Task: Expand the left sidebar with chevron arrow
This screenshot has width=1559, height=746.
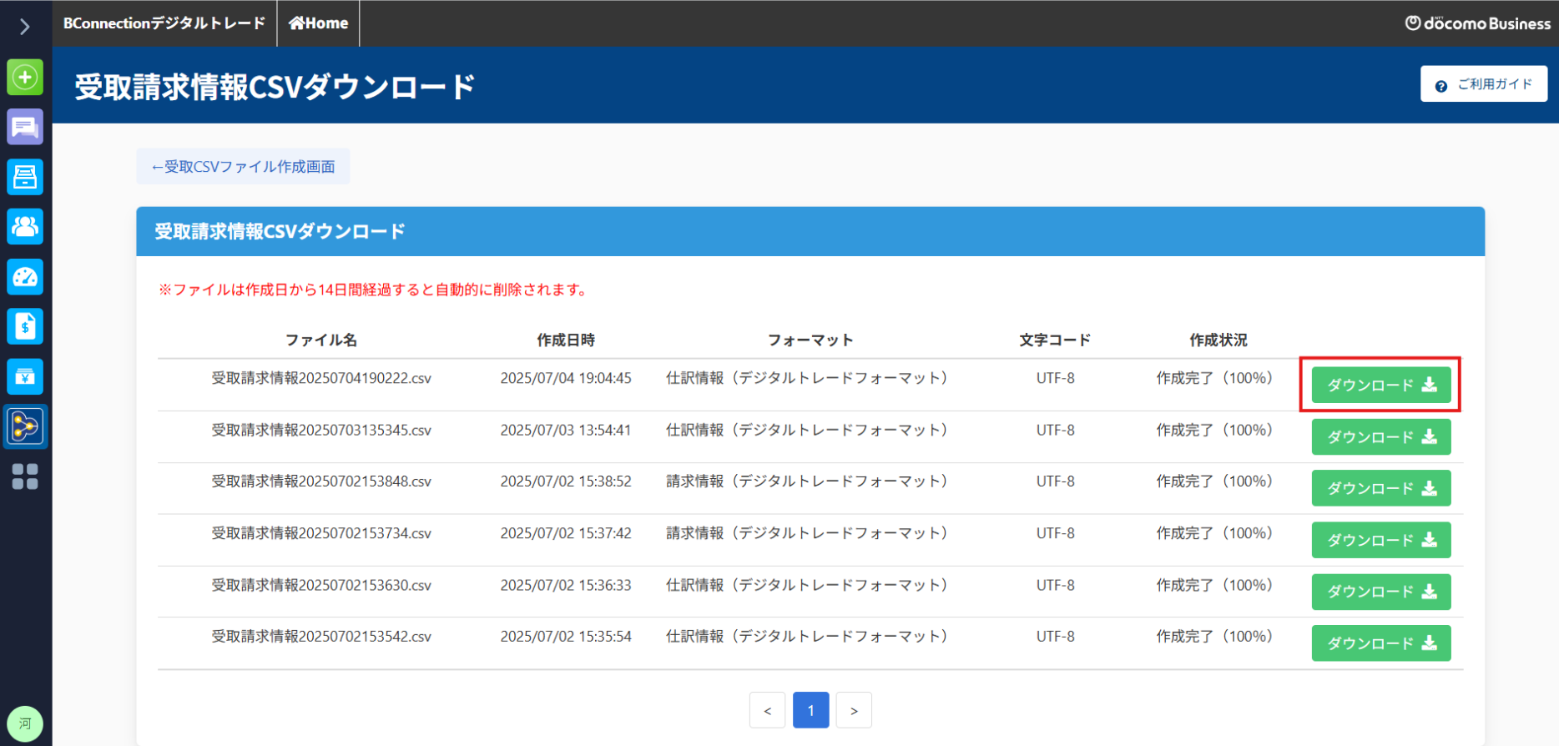Action: point(25,27)
